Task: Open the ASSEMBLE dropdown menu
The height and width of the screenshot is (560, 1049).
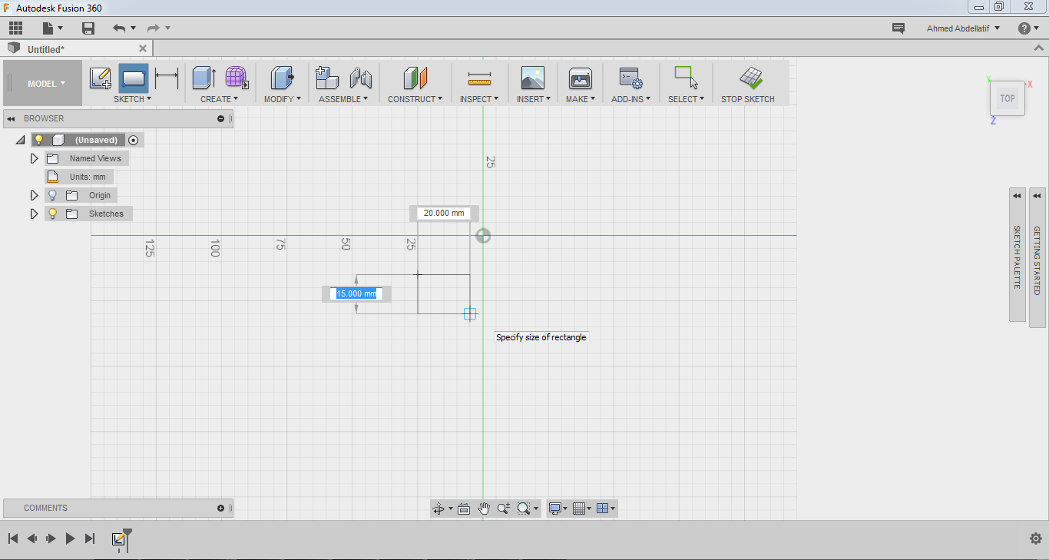Action: click(x=343, y=99)
